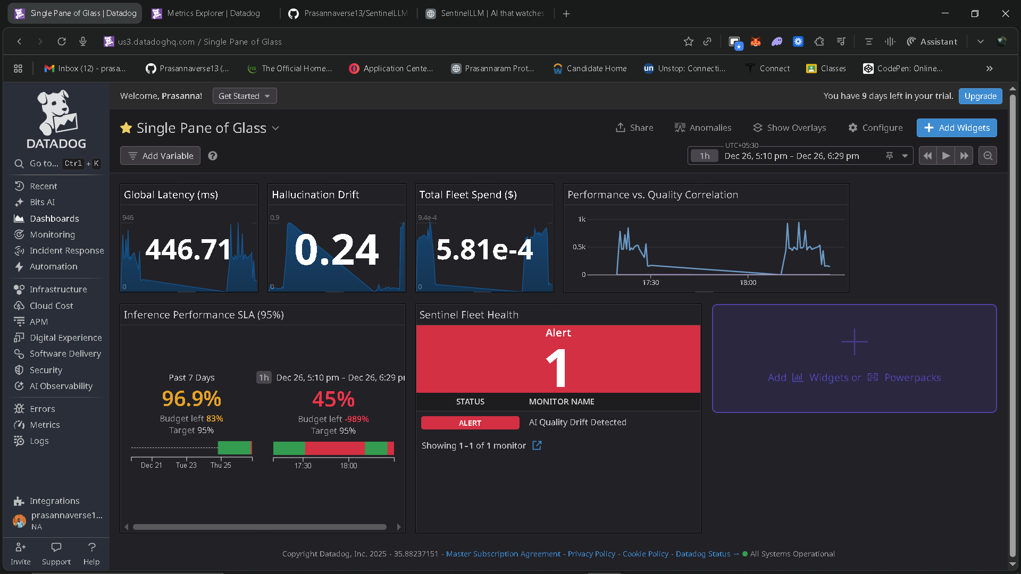This screenshot has width=1021, height=574.
Task: Click the zoom out time range icon
Action: click(987, 156)
